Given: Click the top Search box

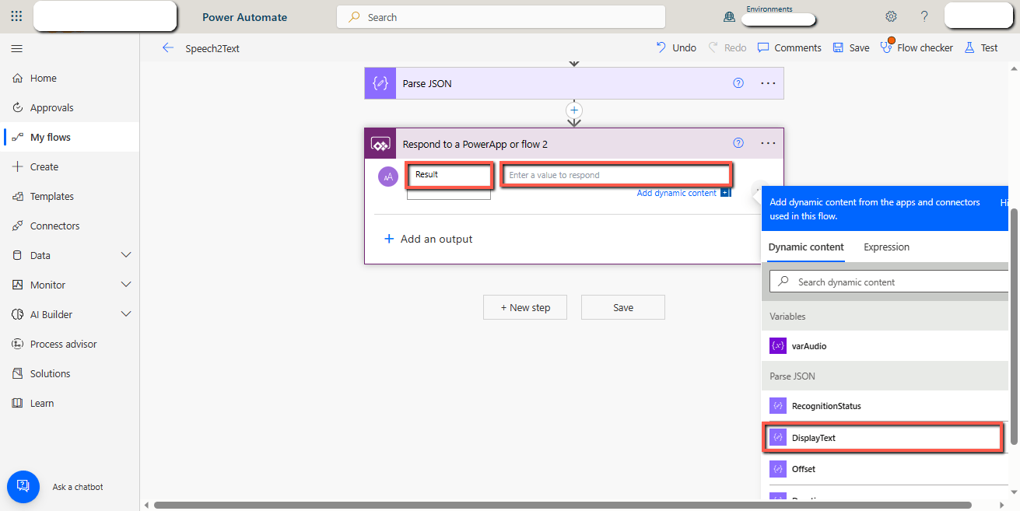Looking at the screenshot, I should tap(500, 17).
